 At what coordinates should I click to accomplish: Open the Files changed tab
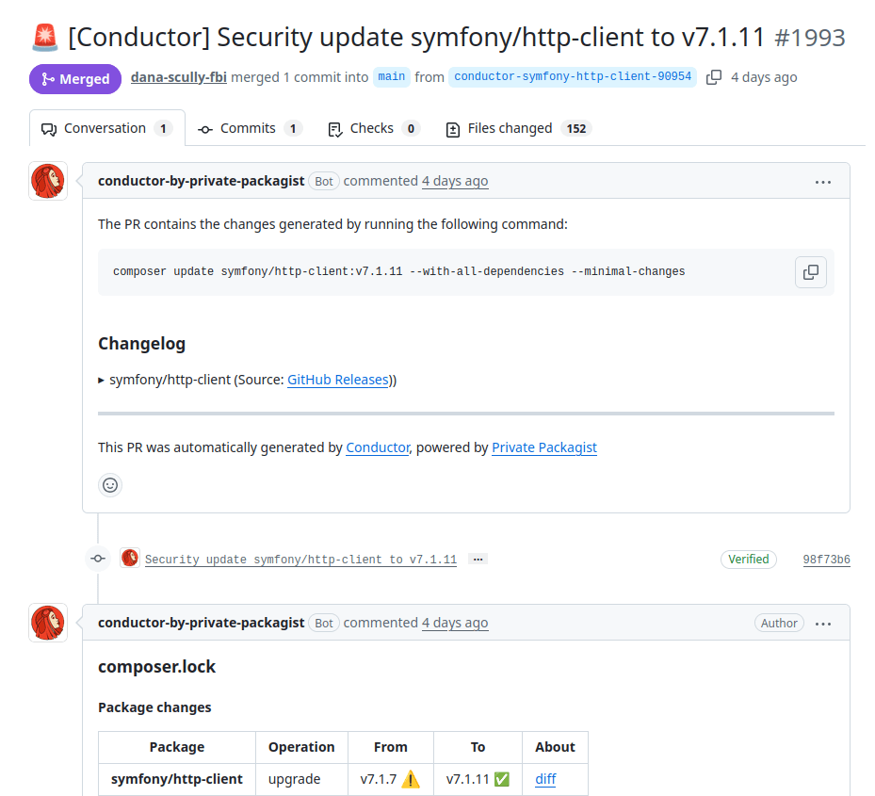pyautogui.click(x=518, y=128)
